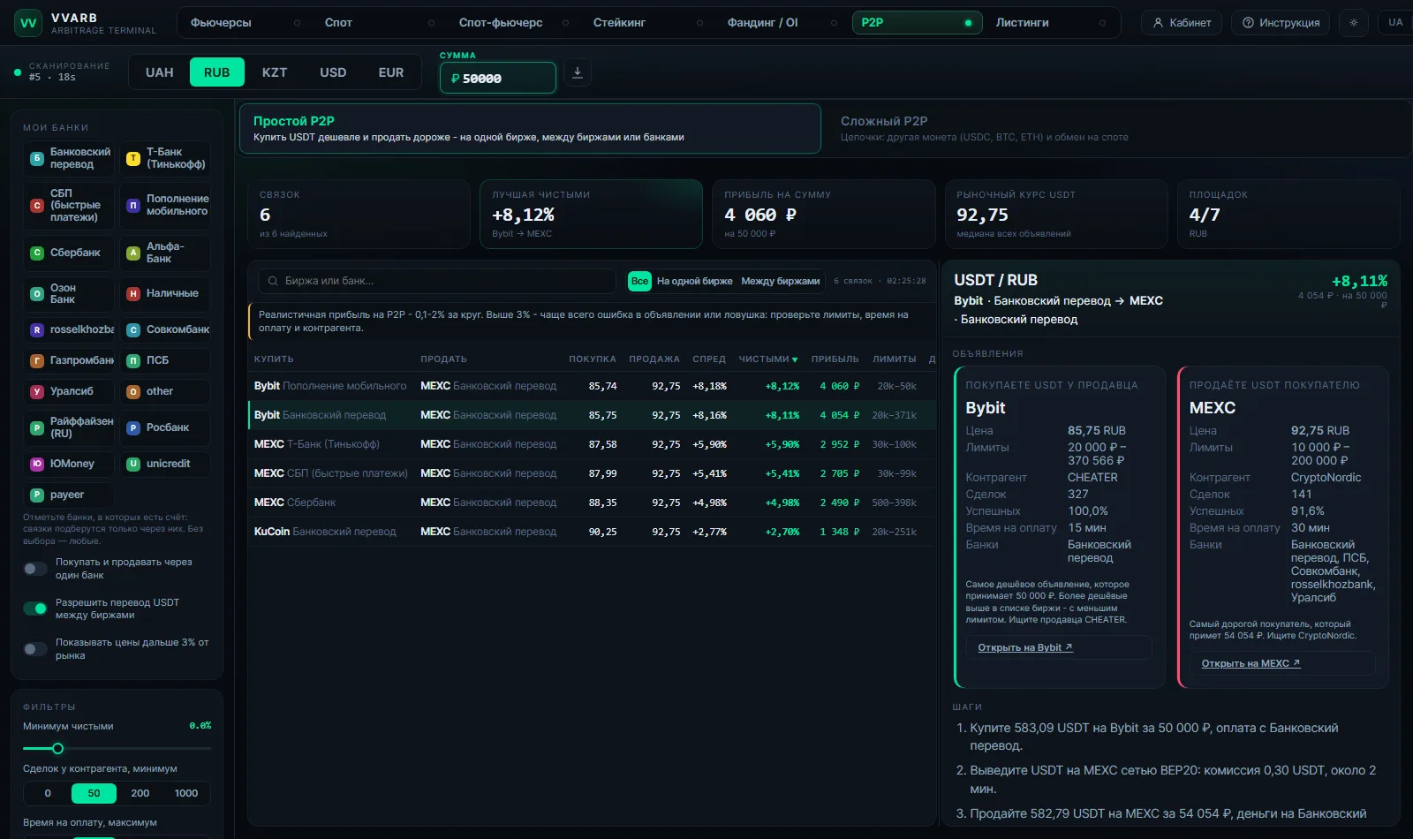Select the MEXC Сбербанк row
1413x839 pixels.
point(590,503)
